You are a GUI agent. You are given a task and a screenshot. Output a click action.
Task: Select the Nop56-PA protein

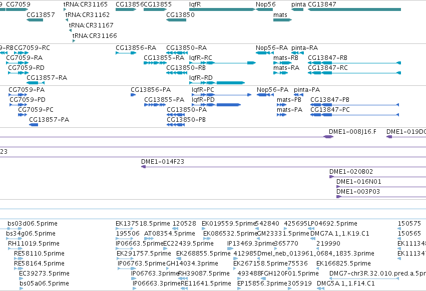click(272, 90)
